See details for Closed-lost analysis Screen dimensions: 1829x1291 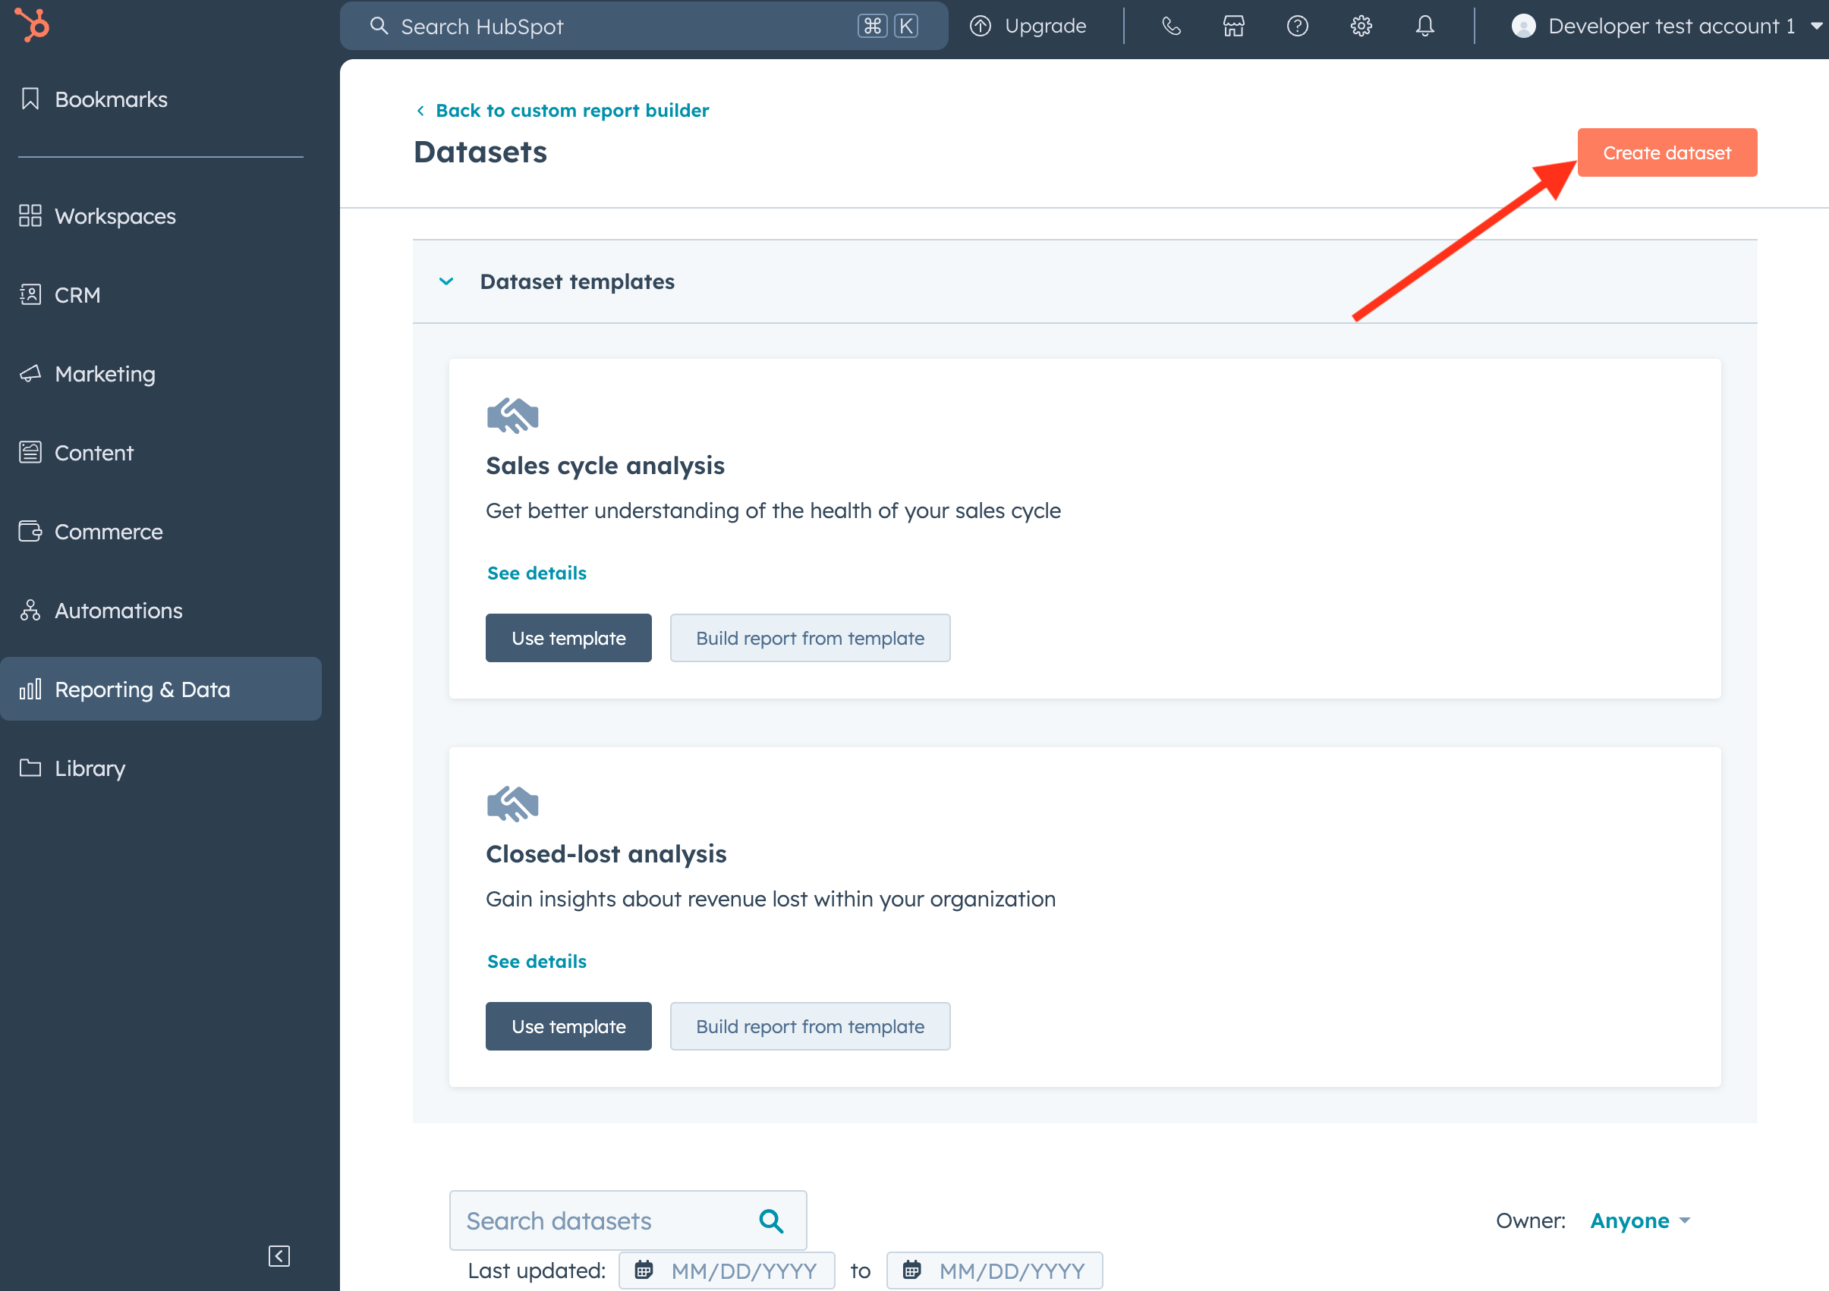pyautogui.click(x=536, y=962)
